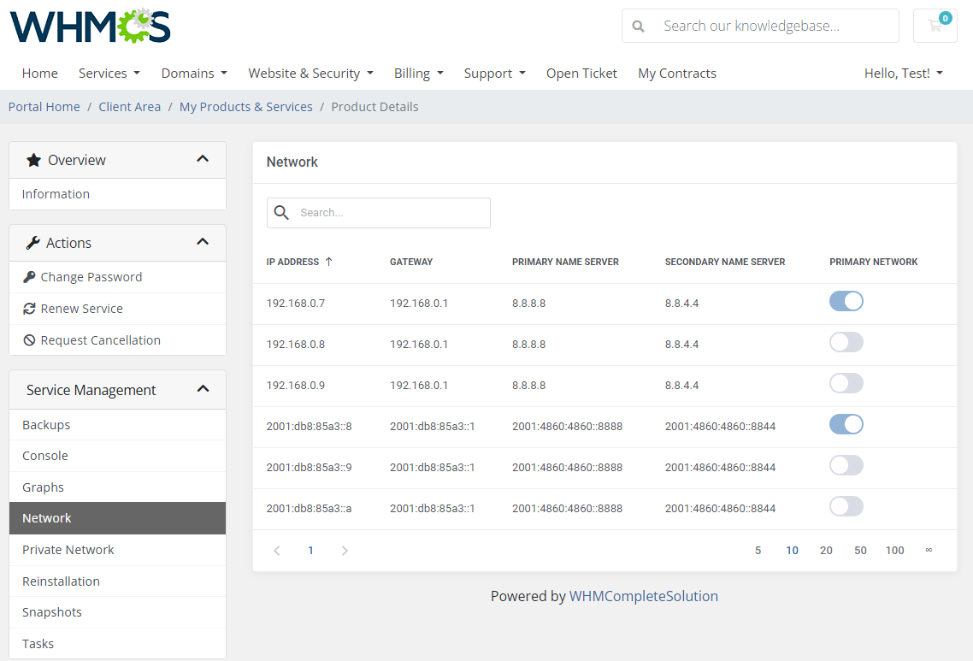This screenshot has width=973, height=661.
Task: Click the knowledgebase search magnifier icon
Action: pyautogui.click(x=638, y=26)
